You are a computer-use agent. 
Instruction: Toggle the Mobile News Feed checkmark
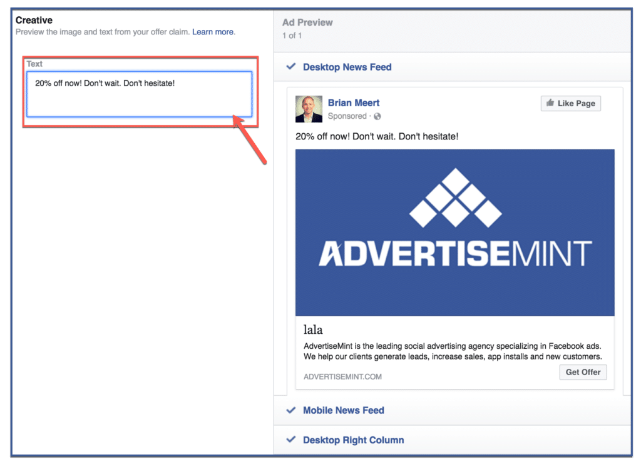coord(290,410)
